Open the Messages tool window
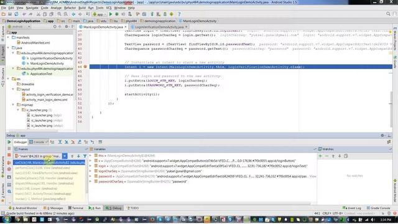Image resolution: width=398 pixels, height=224 pixels. coord(53,208)
